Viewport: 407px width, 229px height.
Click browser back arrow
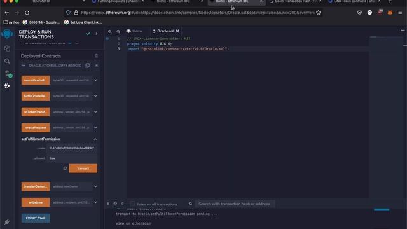click(x=7, y=13)
